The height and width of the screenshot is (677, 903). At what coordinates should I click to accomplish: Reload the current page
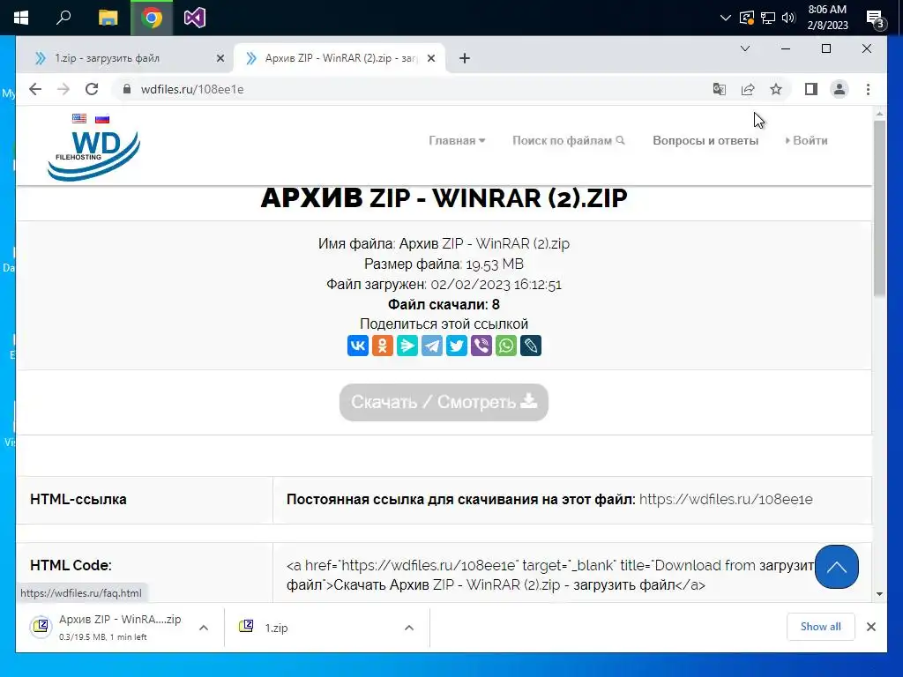tap(92, 89)
